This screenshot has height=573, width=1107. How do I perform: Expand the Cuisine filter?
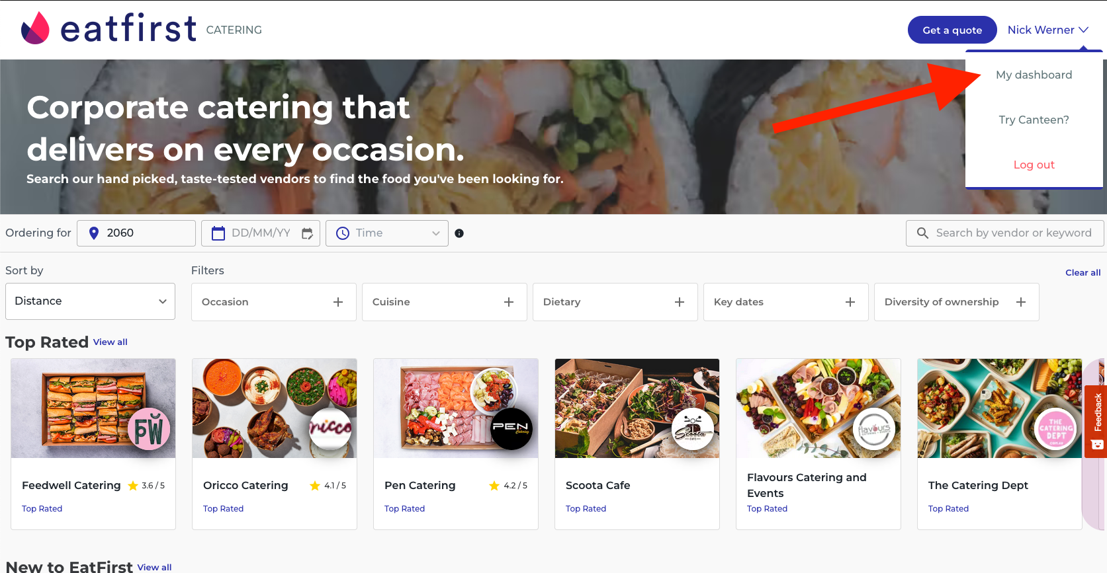pos(445,302)
